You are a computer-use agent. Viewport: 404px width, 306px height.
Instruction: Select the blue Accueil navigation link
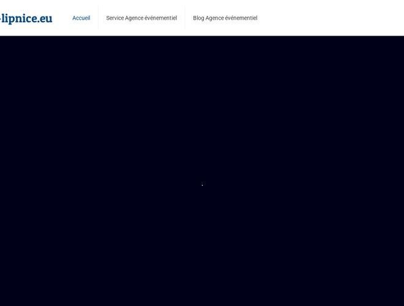coord(81,18)
